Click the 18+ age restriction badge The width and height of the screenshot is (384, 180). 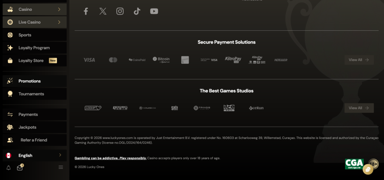click(373, 164)
